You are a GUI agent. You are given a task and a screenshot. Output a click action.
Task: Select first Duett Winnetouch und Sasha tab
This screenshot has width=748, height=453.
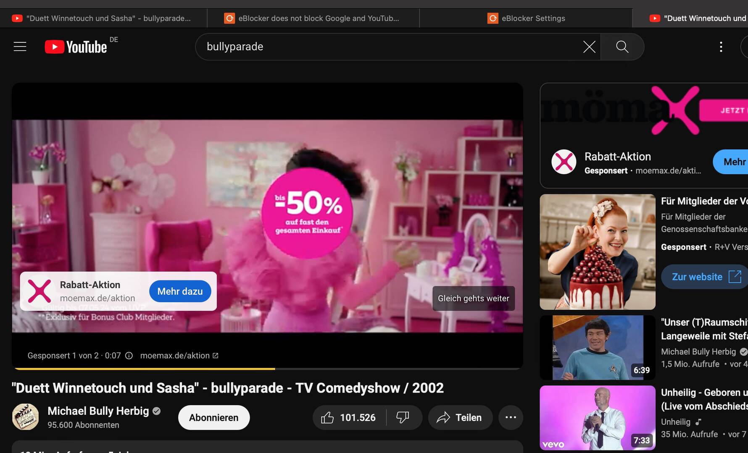tap(103, 18)
